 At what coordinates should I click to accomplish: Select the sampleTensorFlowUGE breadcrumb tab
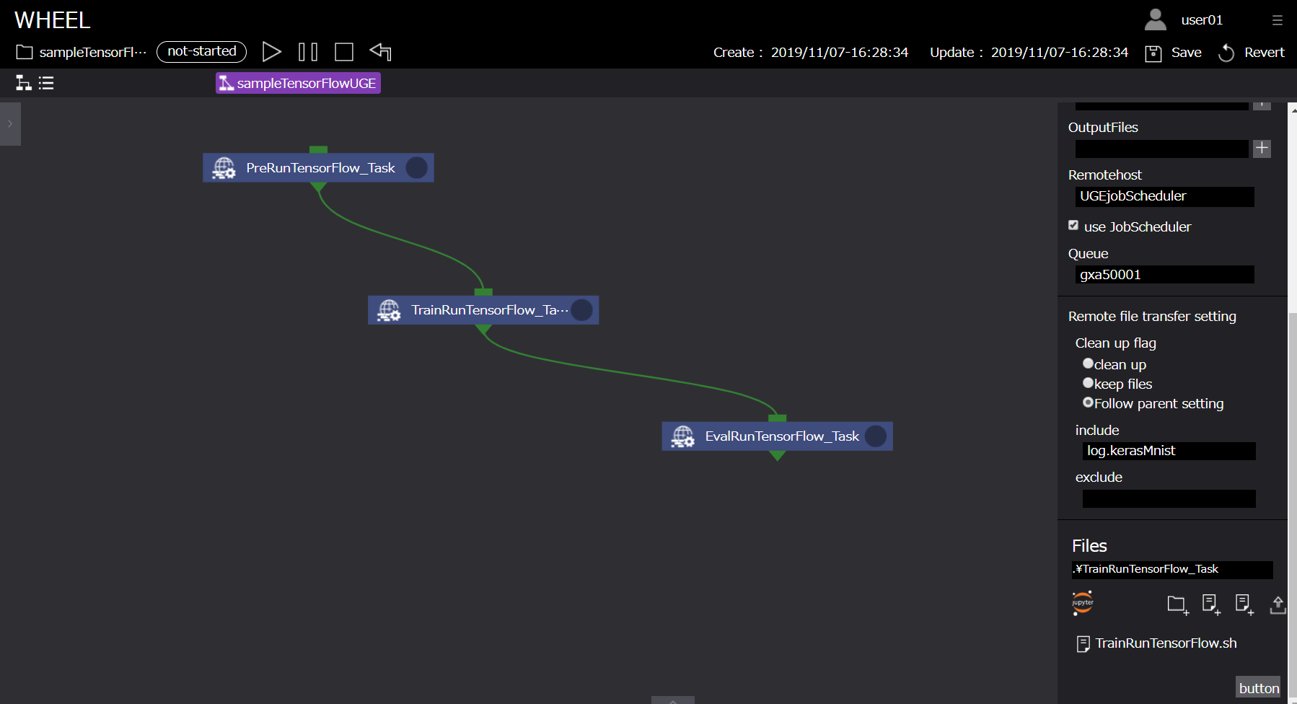[x=298, y=83]
